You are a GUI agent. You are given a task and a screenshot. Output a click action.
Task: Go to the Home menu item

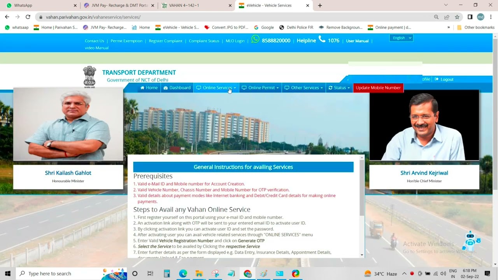(149, 87)
